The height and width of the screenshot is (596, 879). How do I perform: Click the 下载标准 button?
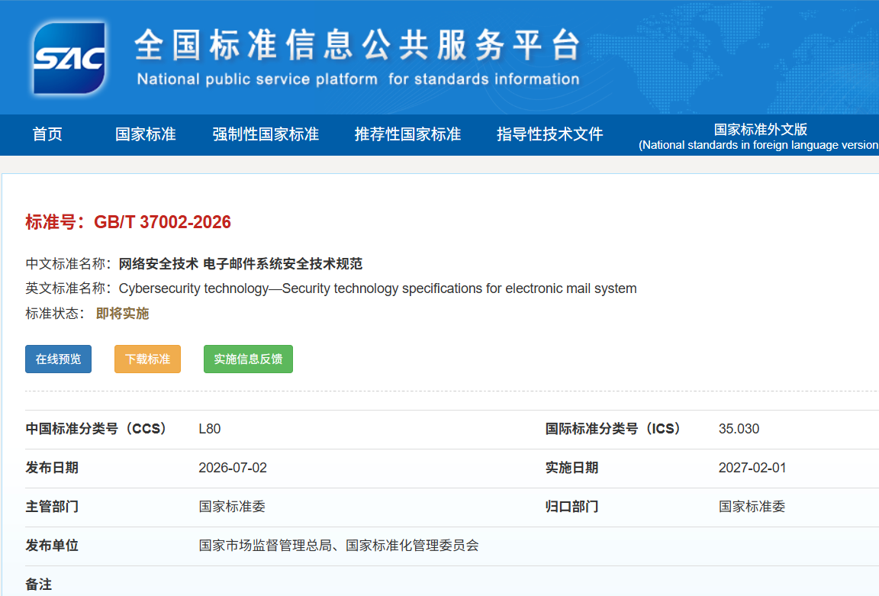pyautogui.click(x=147, y=359)
